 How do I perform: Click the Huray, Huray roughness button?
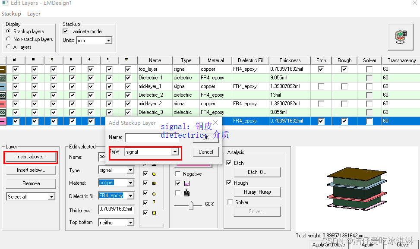[x=257, y=192]
